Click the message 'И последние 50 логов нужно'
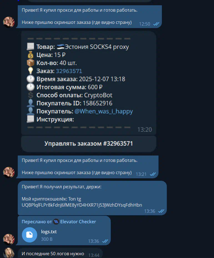 click(53, 254)
